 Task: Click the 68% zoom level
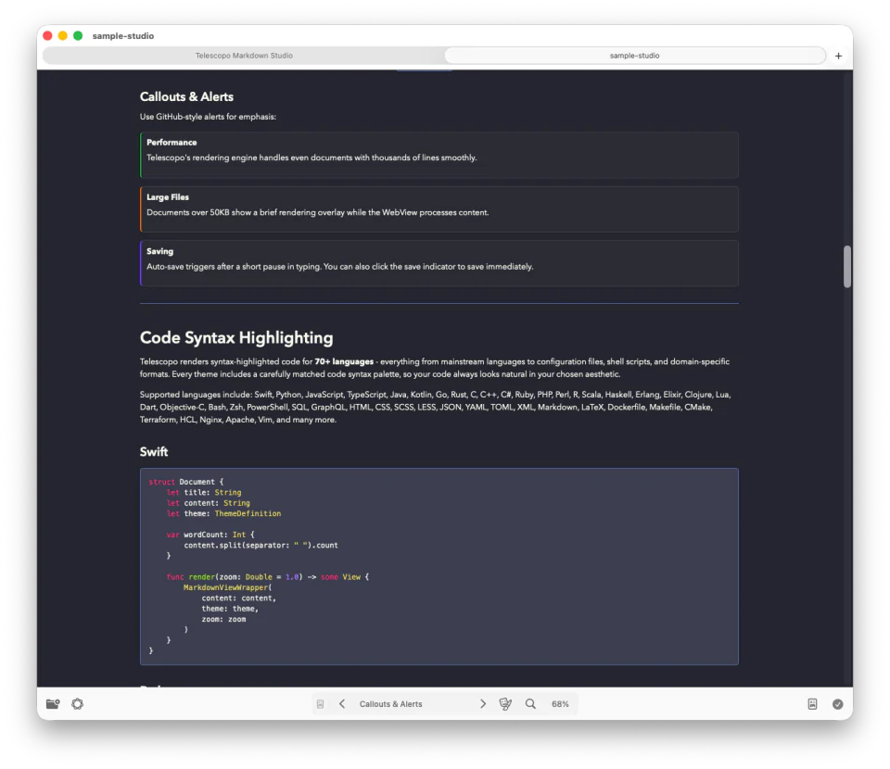tap(560, 704)
